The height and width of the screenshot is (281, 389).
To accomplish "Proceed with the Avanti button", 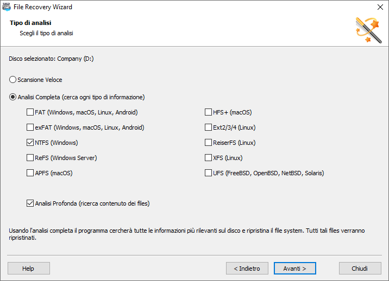I will point(294,269).
